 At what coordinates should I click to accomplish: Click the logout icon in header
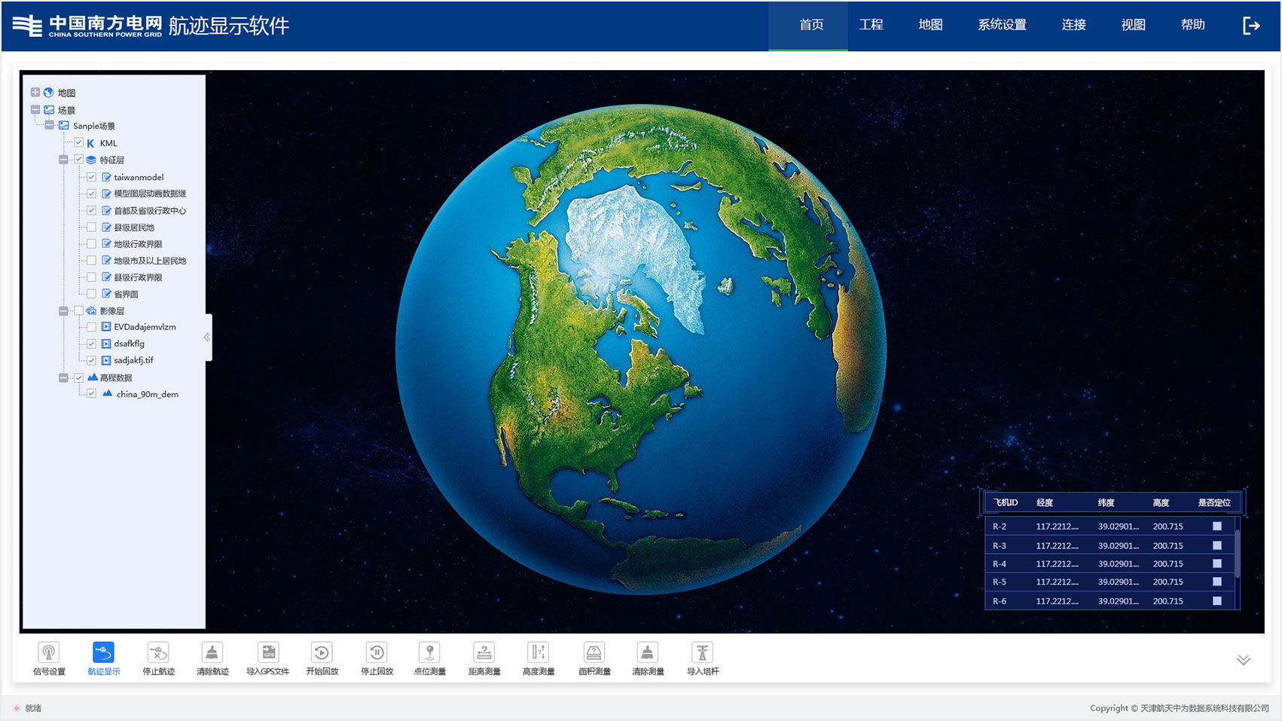[1250, 26]
